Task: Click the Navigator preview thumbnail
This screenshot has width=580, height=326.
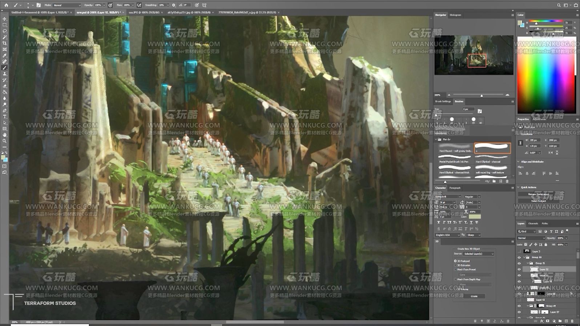Action: (474, 55)
